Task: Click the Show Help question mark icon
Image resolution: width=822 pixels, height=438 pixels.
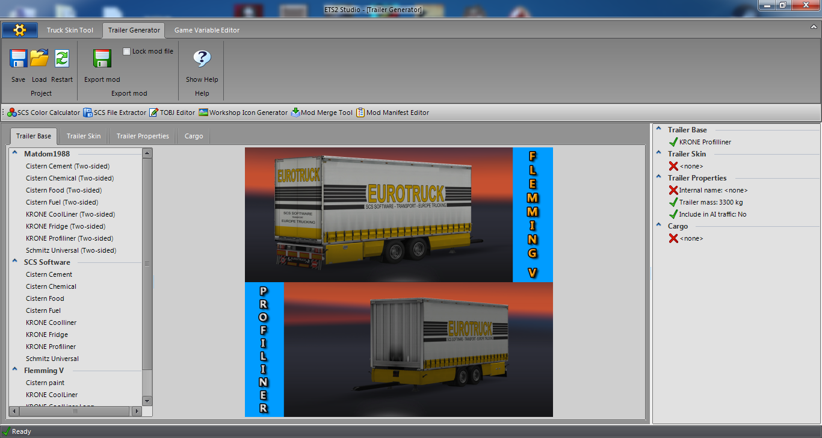Action: click(201, 58)
